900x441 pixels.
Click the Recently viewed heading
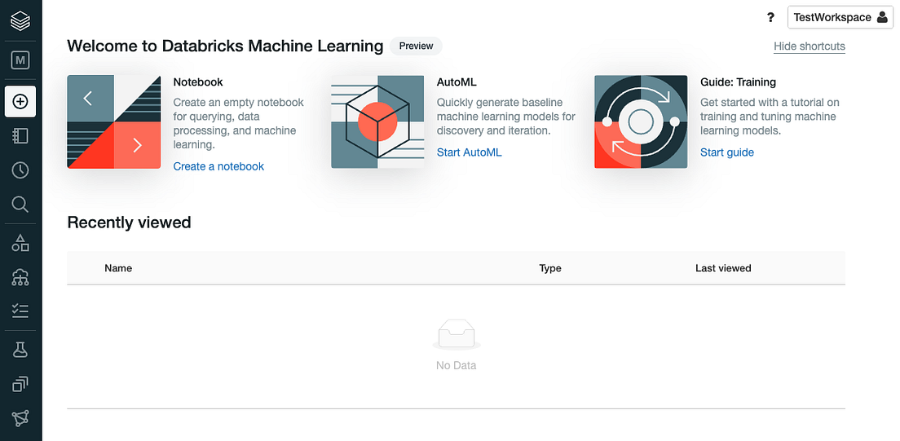click(129, 223)
